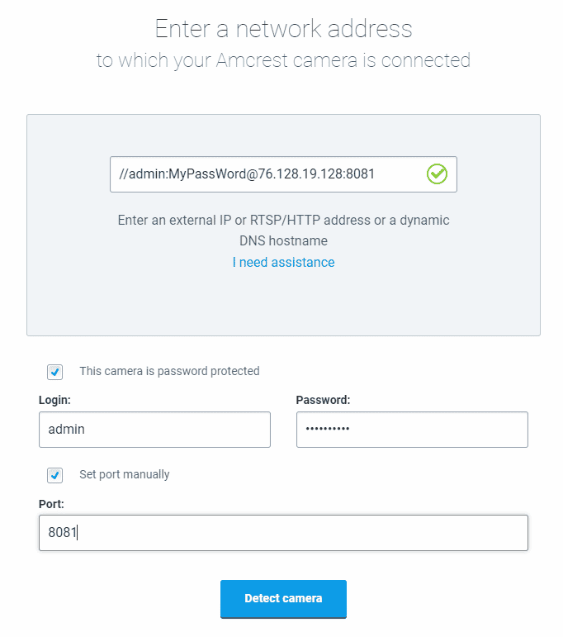
Task: Click the "Password:" field label
Action: pos(323,400)
